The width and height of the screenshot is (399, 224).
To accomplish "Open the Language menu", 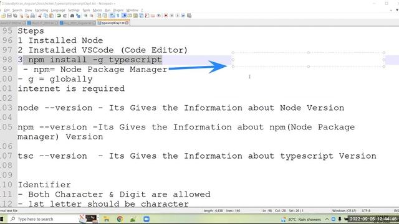I will 58,10.
